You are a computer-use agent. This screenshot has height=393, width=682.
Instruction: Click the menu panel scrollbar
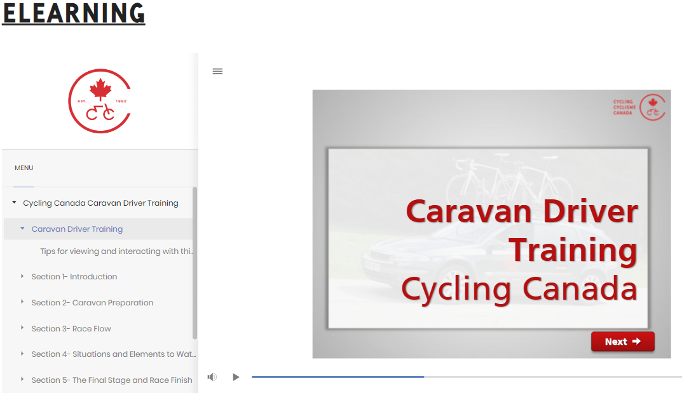tap(195, 263)
